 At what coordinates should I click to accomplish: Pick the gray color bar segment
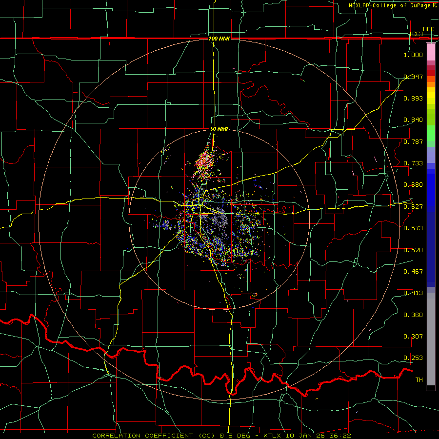point(431,339)
